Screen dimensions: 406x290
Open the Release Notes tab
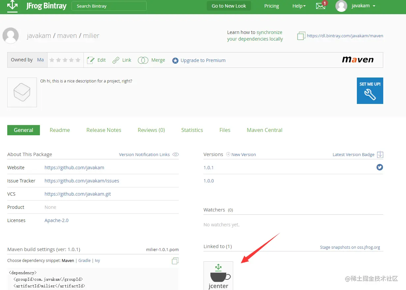pyautogui.click(x=104, y=130)
